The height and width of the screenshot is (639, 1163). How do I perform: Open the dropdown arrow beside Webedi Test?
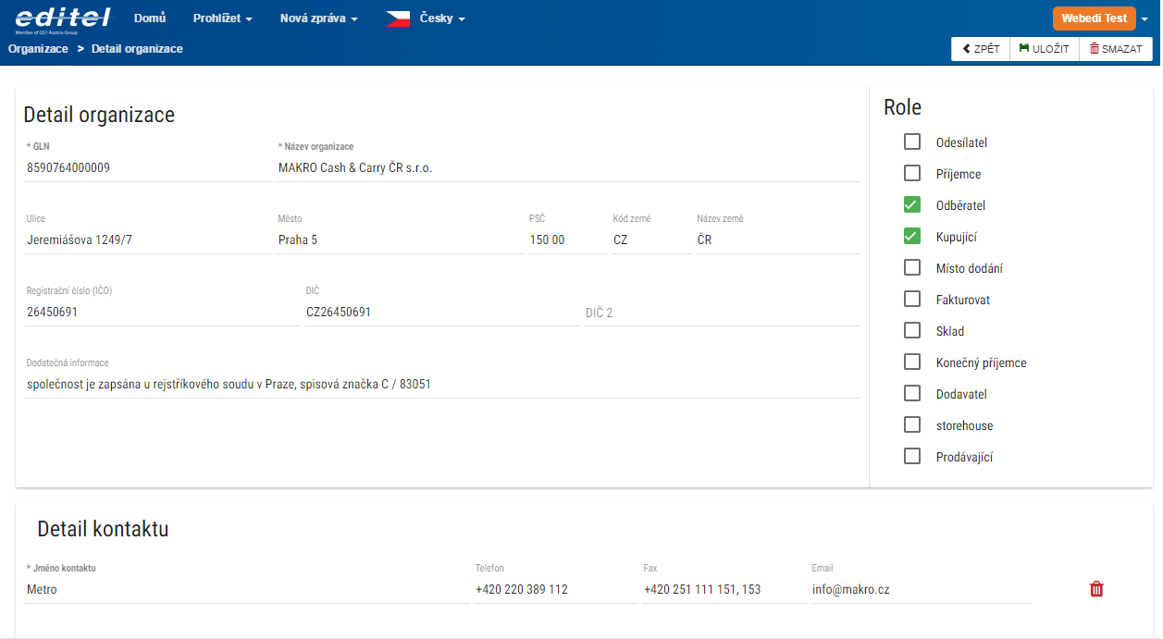[1144, 19]
